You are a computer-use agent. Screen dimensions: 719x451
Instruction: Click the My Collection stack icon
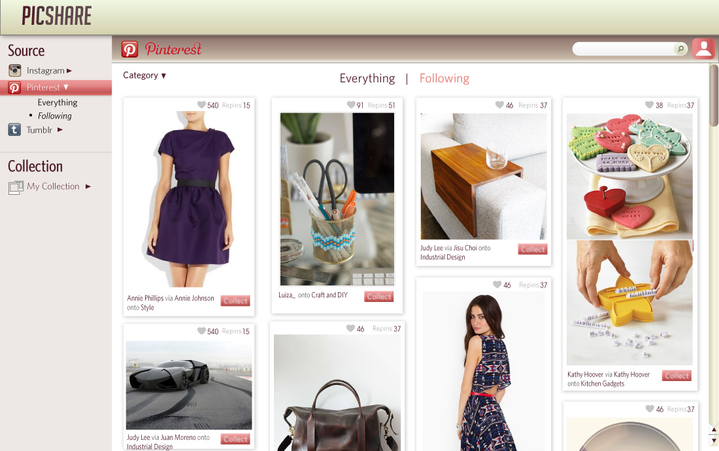[16, 188]
